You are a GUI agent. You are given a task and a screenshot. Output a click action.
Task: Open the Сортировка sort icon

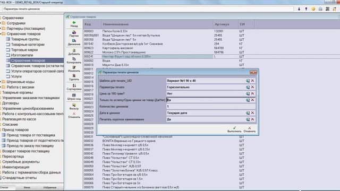(x=74, y=85)
